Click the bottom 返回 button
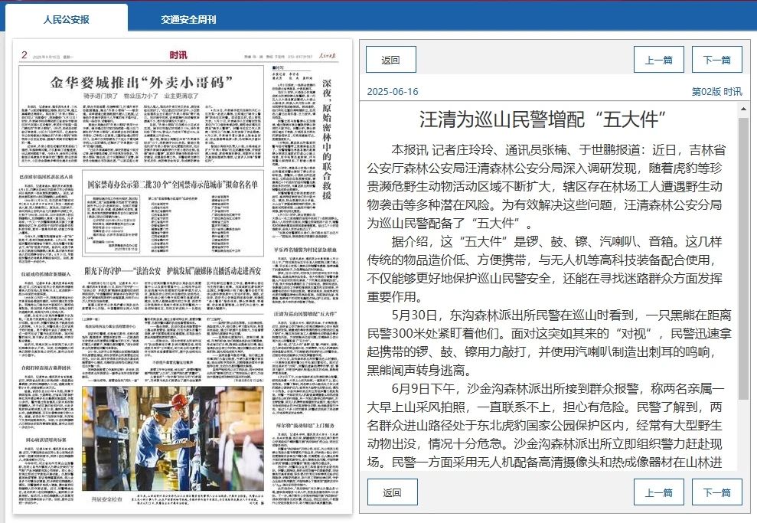Screen dimensions: 757x523 click(392, 492)
